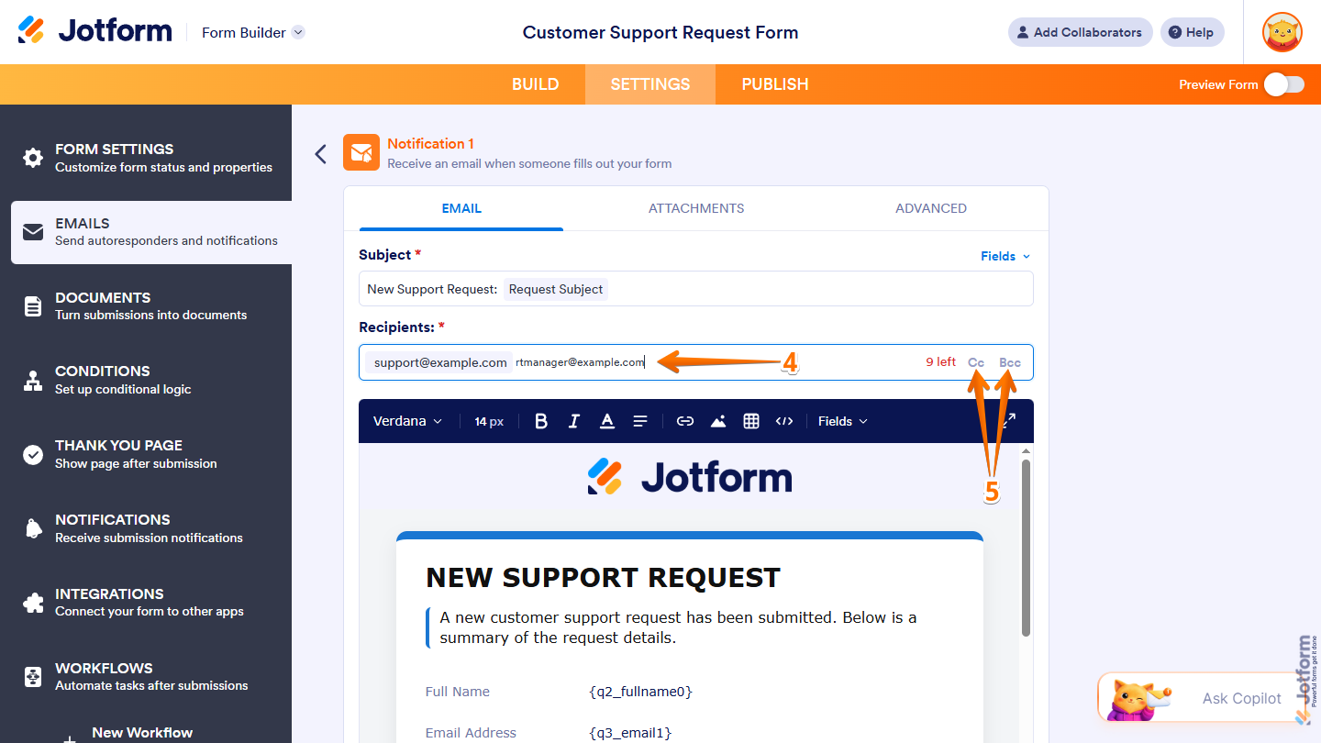The width and height of the screenshot is (1321, 743).
Task: Click the email body scrollbar
Action: click(1026, 548)
